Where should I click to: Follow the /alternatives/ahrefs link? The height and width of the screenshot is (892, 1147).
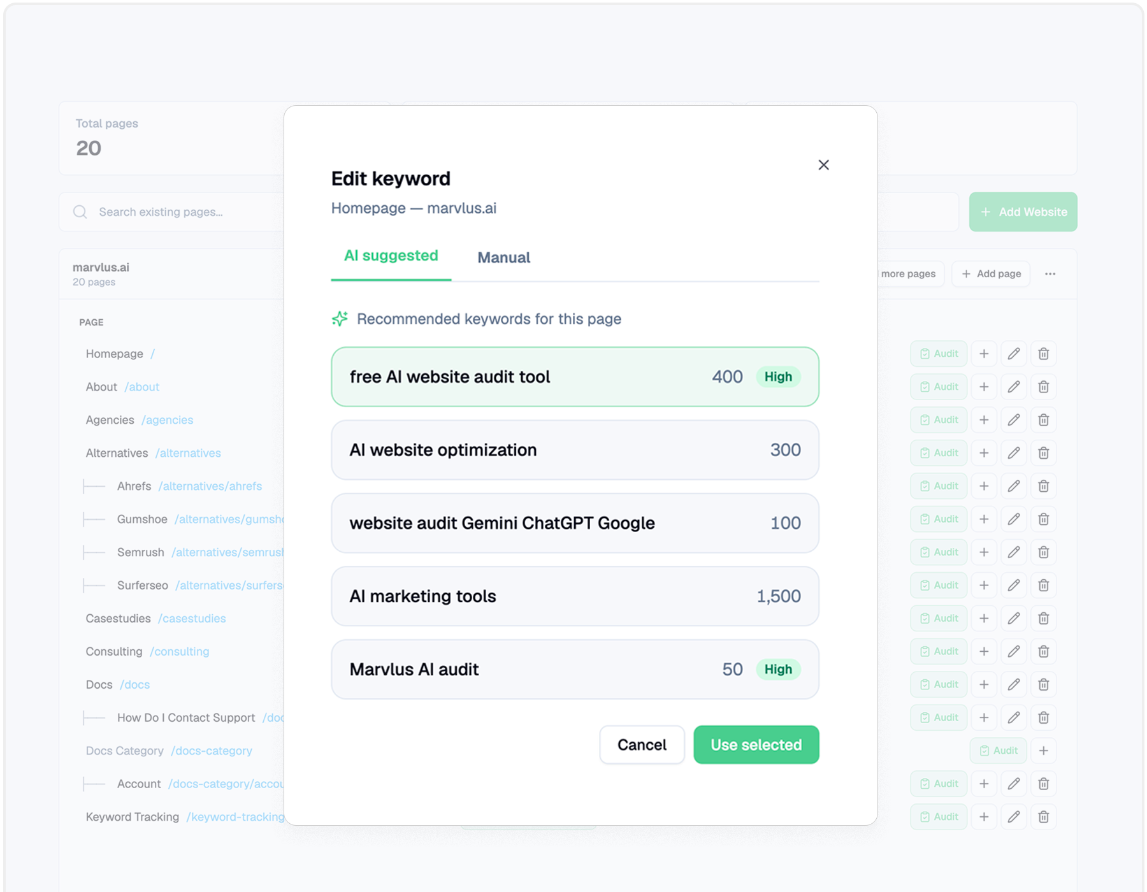[210, 486]
